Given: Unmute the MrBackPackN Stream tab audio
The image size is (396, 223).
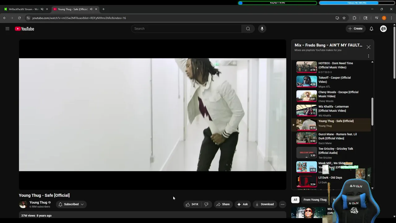Looking at the screenshot, I should tap(42, 9).
